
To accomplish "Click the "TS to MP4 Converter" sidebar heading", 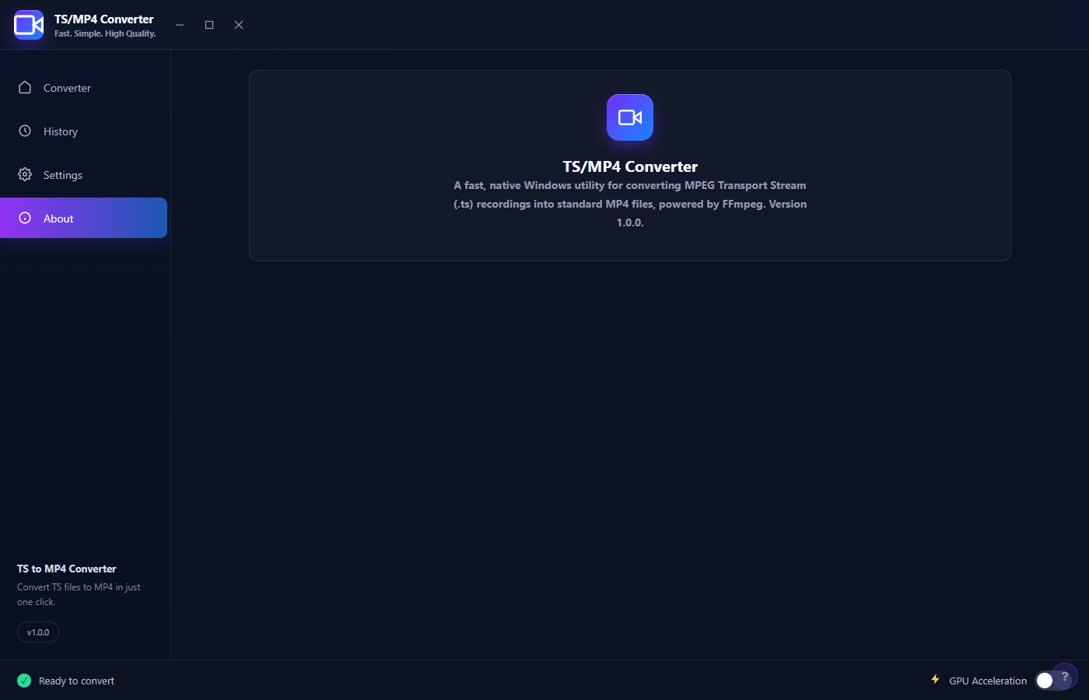I will click(x=67, y=569).
